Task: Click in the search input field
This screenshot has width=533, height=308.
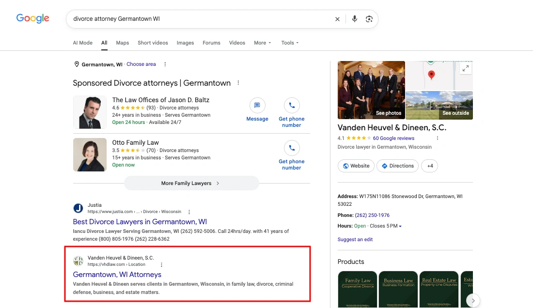Action: point(201,19)
